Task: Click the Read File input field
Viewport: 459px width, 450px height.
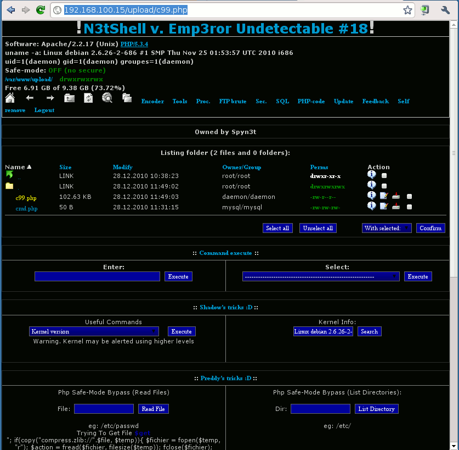Action: 104,409
